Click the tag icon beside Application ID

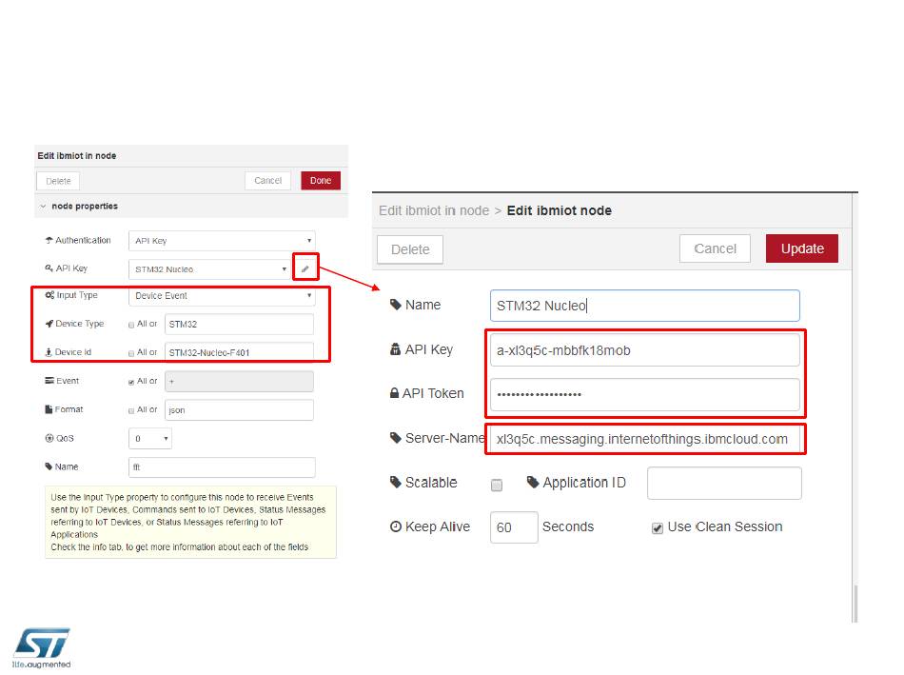(533, 482)
